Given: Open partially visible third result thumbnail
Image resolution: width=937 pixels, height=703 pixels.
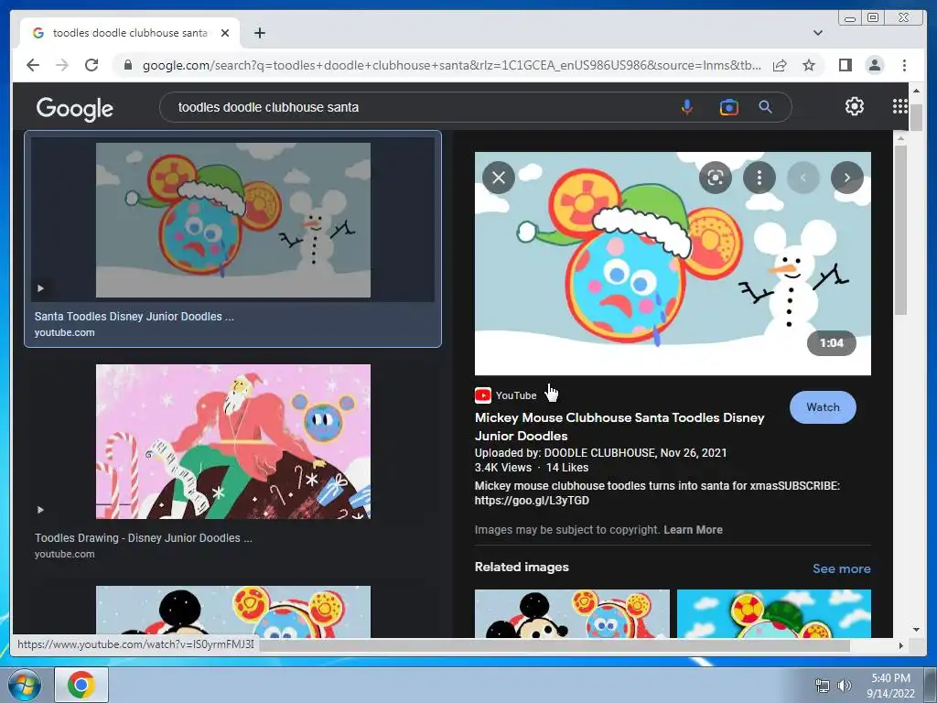Looking at the screenshot, I should tap(233, 611).
